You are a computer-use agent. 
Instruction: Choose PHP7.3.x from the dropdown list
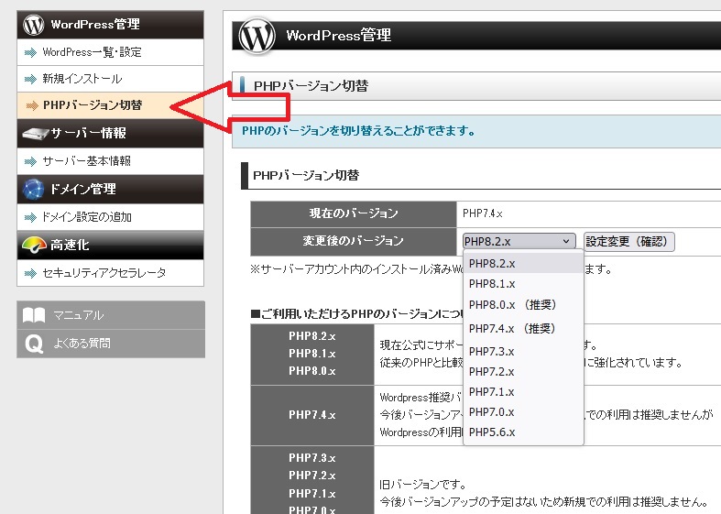(x=523, y=351)
